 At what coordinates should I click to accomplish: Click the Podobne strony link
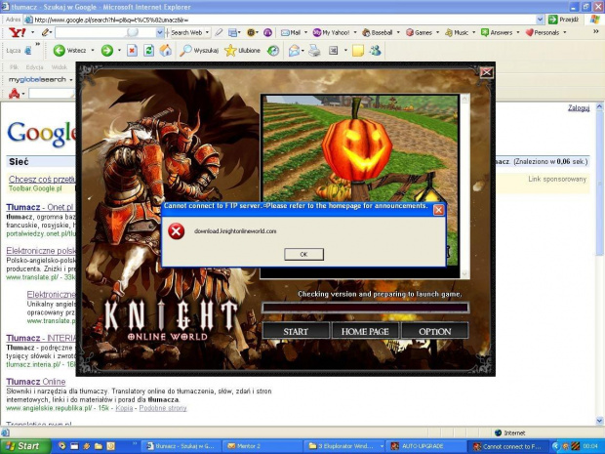(x=163, y=408)
